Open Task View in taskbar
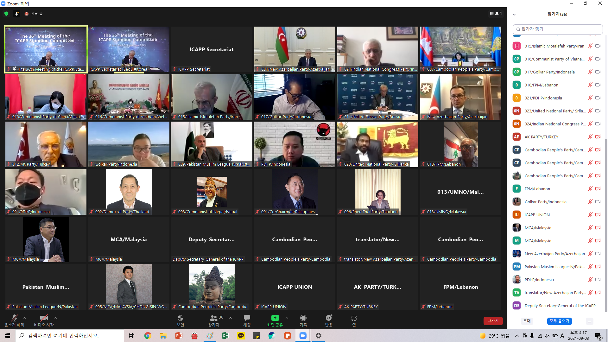 [131, 336]
